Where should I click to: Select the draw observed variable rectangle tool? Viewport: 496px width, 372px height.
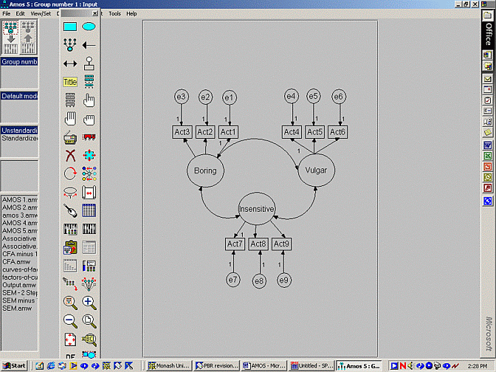click(x=70, y=27)
